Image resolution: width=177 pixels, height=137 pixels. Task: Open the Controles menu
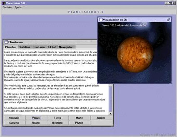click(x=8, y=7)
